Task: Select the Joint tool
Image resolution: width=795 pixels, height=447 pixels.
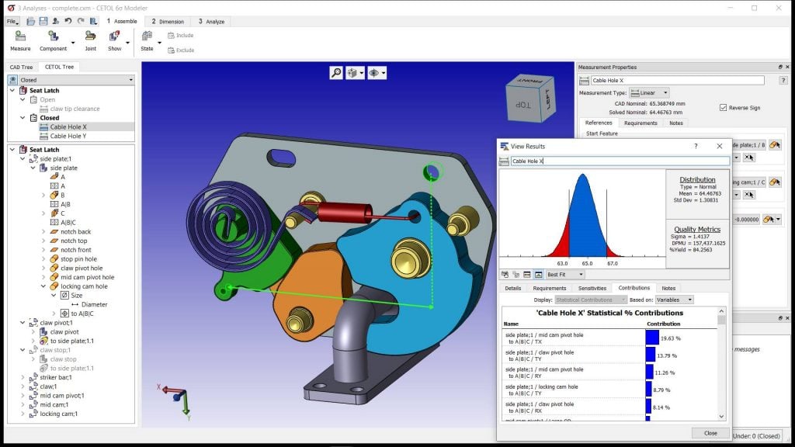Action: tap(91, 35)
